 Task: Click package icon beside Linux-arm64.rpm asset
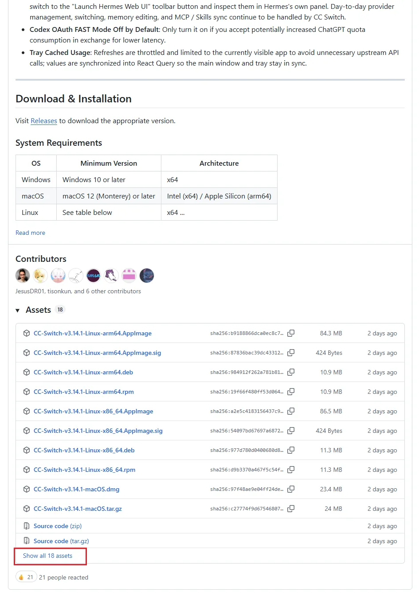tap(27, 392)
